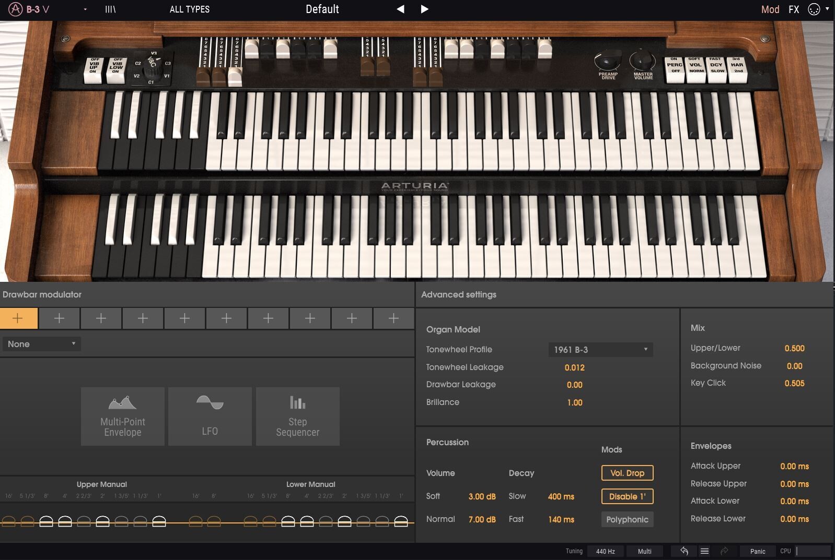Open the MIDI settings icon
835x560 pixels.
point(814,9)
